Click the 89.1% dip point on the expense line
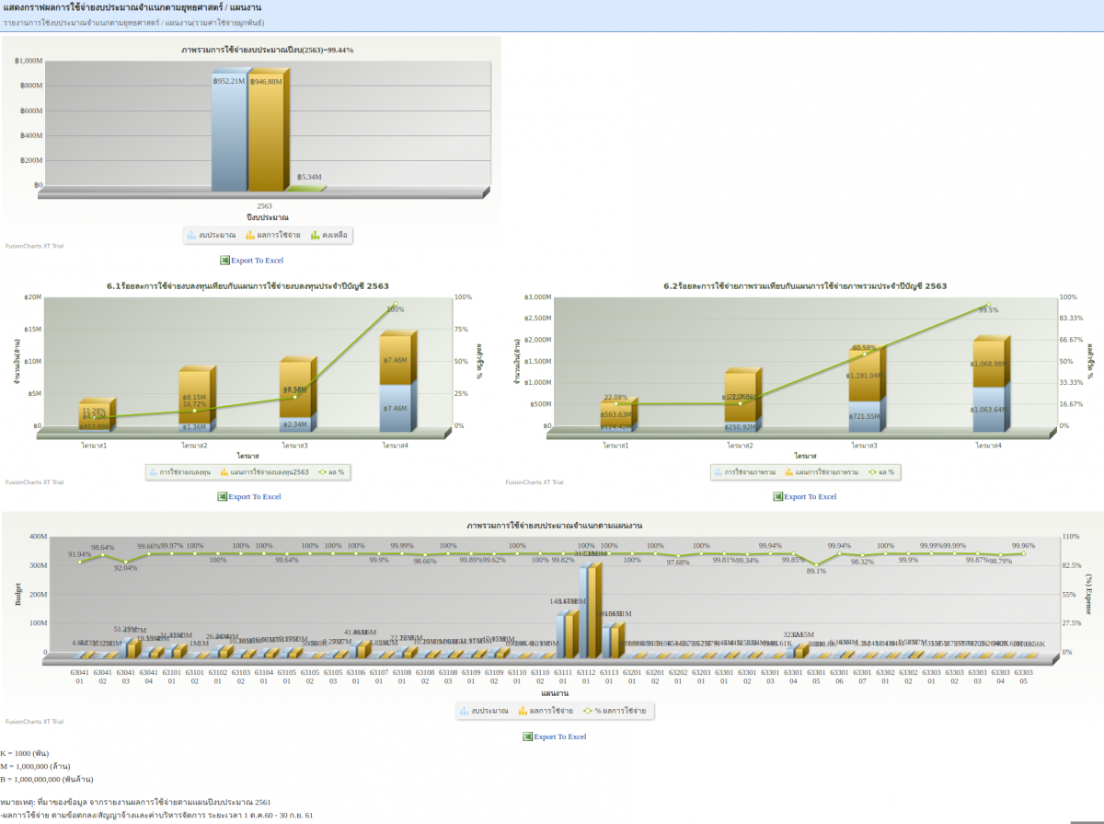Viewport: 1104px width, 824px height. 816,564
